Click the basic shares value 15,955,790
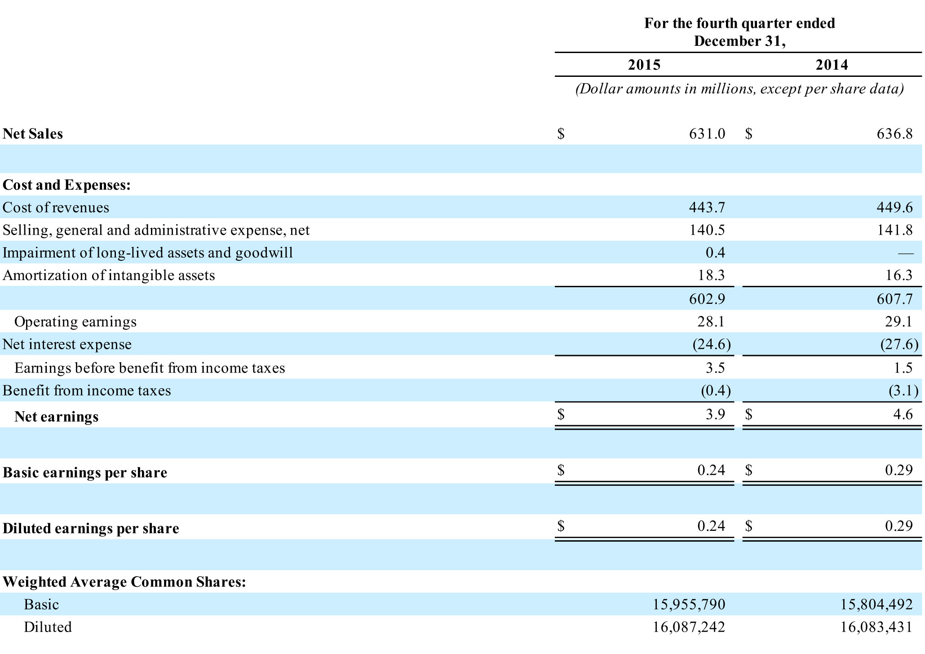925x654 pixels. tap(689, 605)
